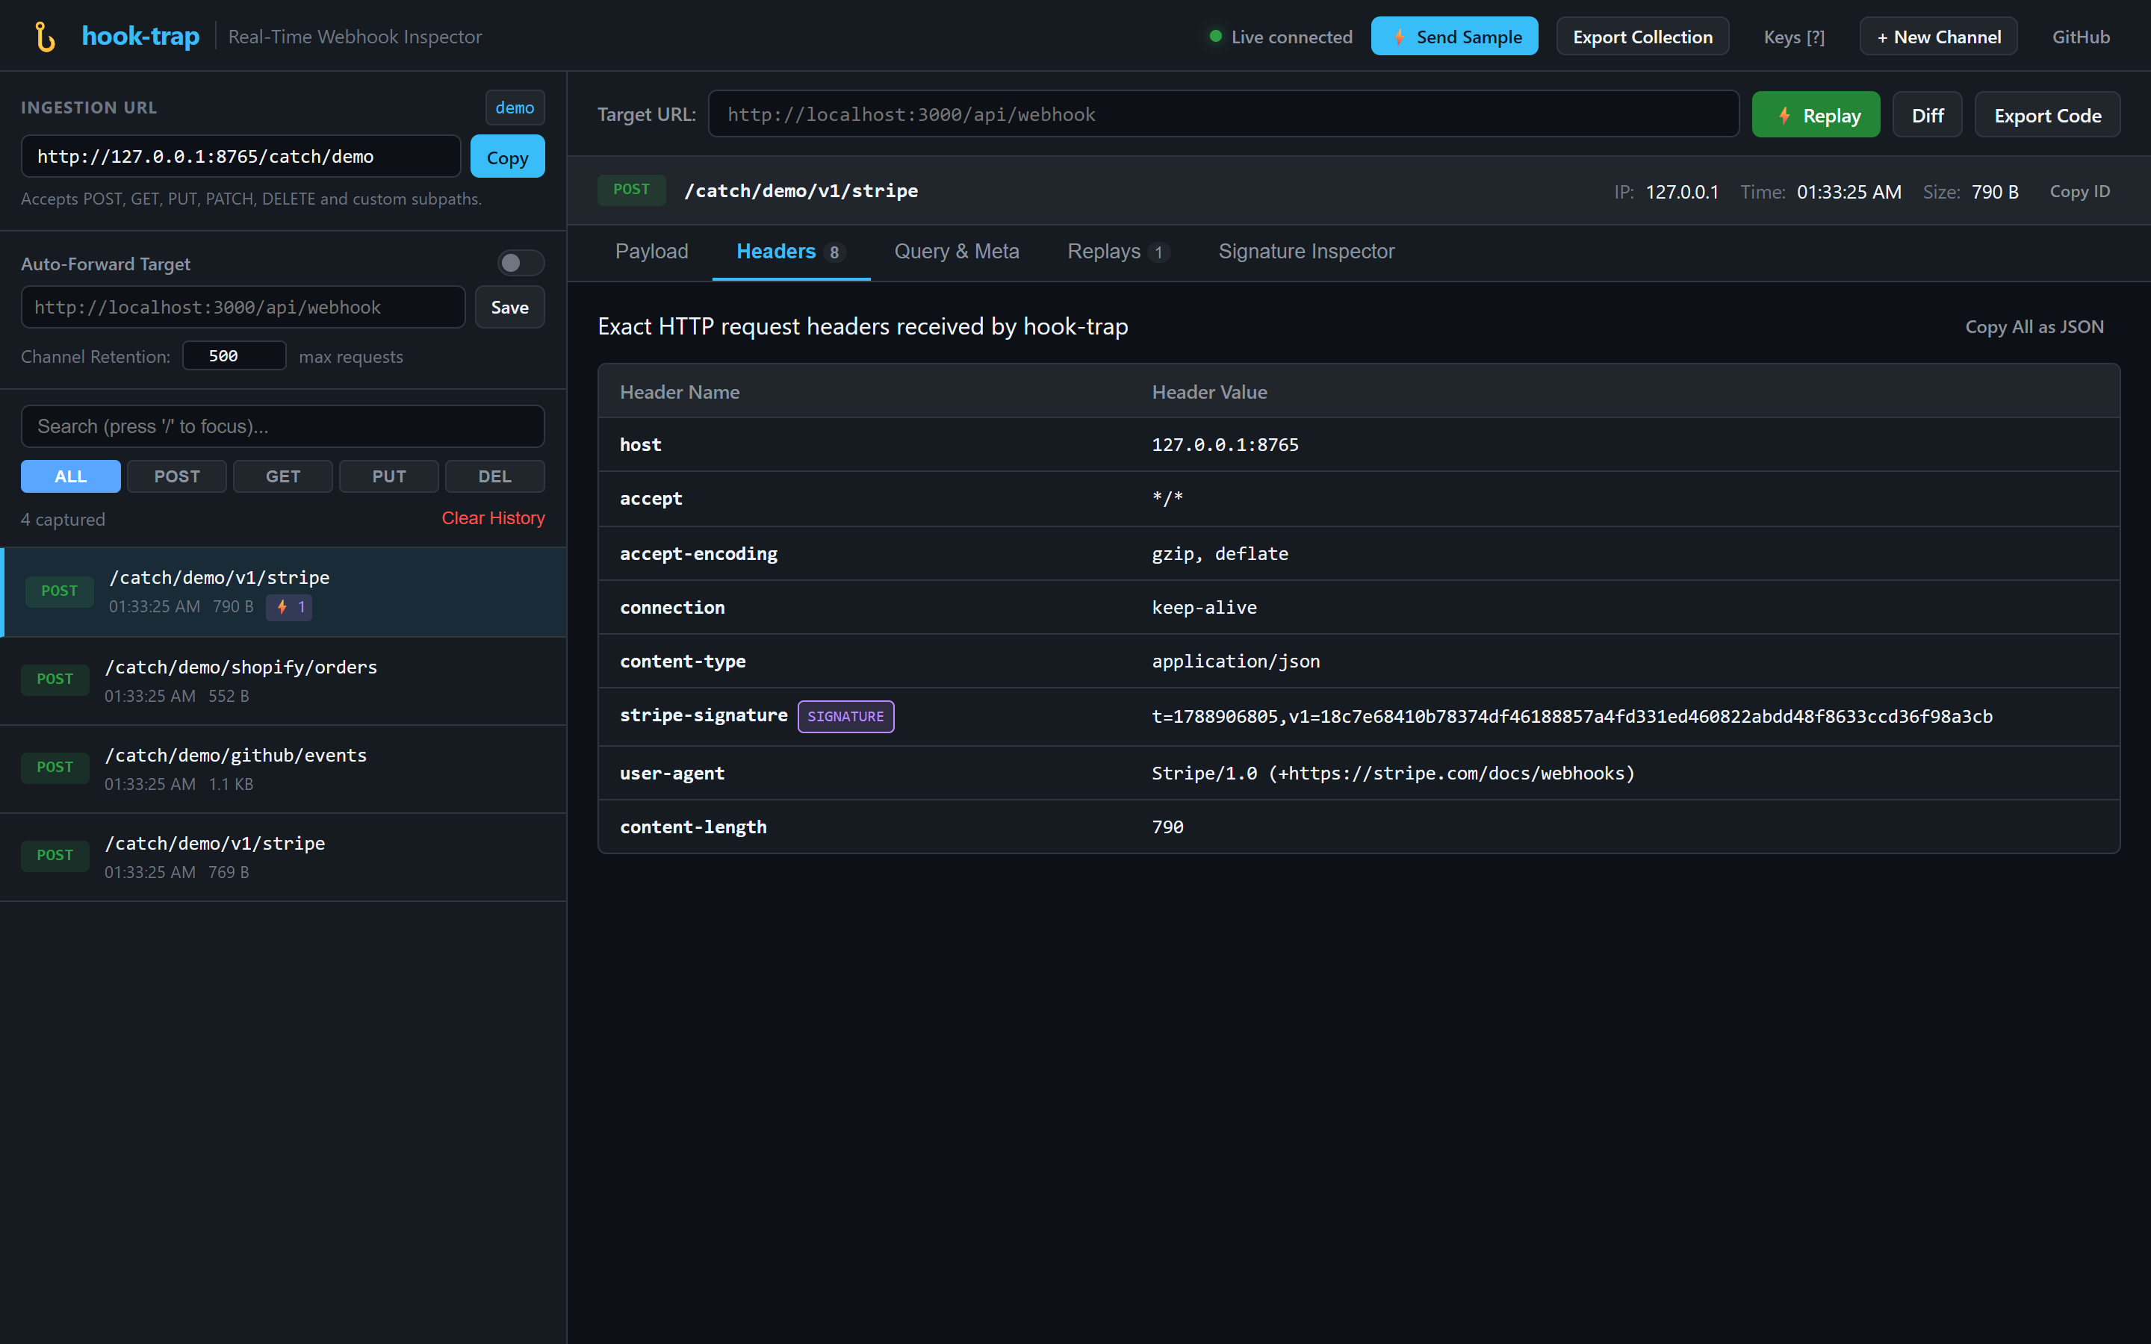Select the 769 B stripe request
This screenshot has width=2151, height=1344.
tap(282, 857)
